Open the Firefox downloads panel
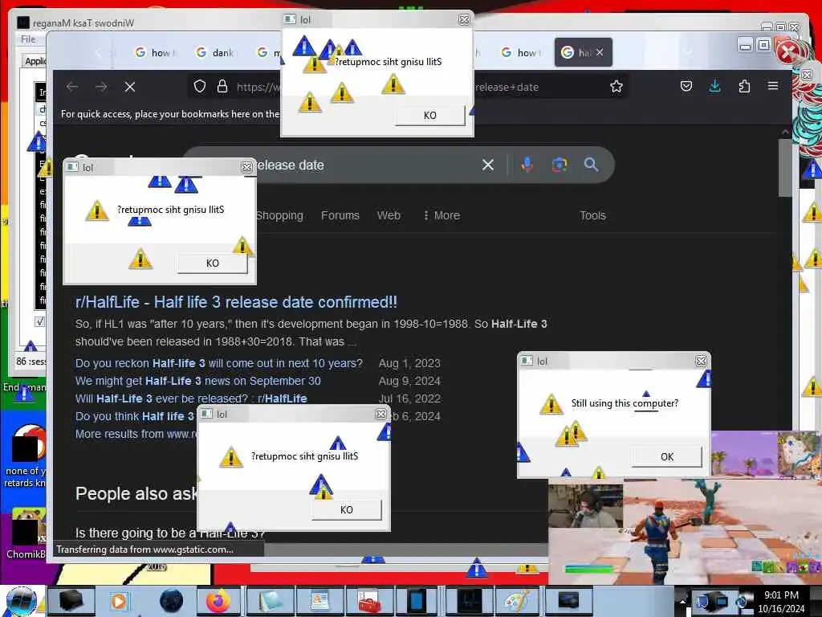 coord(714,86)
